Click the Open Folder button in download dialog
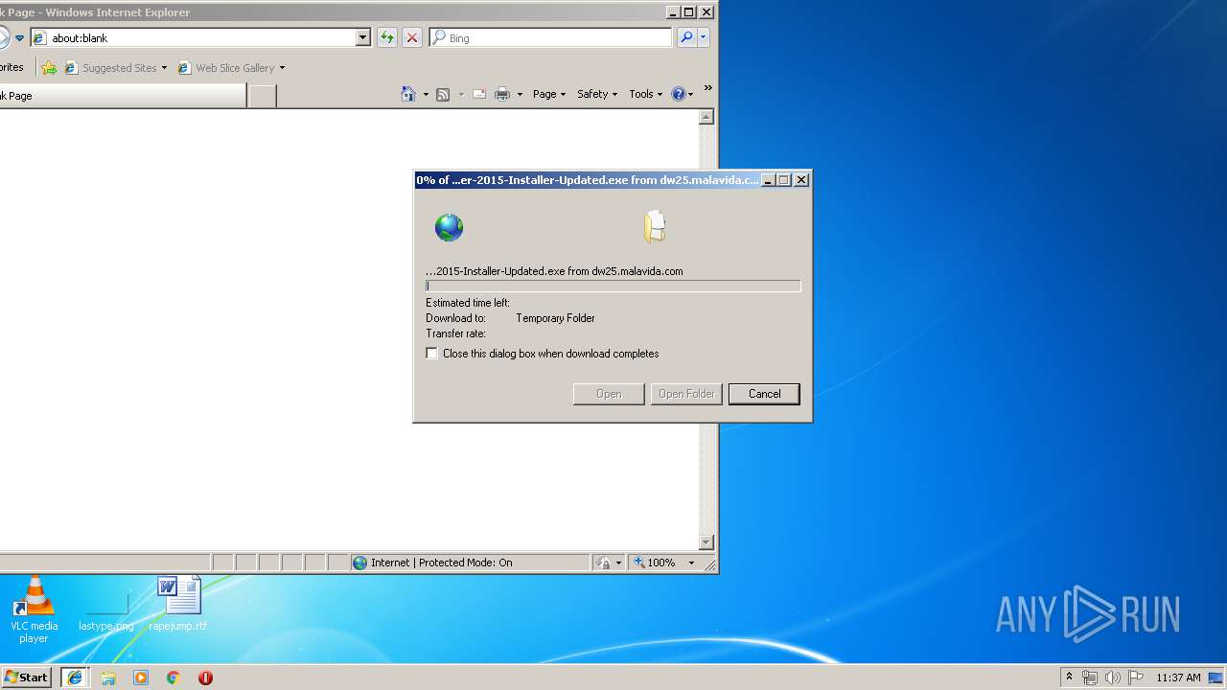 pyautogui.click(x=686, y=394)
